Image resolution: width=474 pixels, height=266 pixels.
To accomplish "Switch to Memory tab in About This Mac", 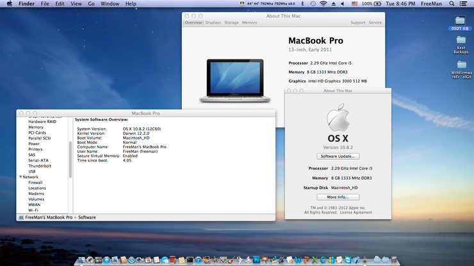I will pos(249,22).
